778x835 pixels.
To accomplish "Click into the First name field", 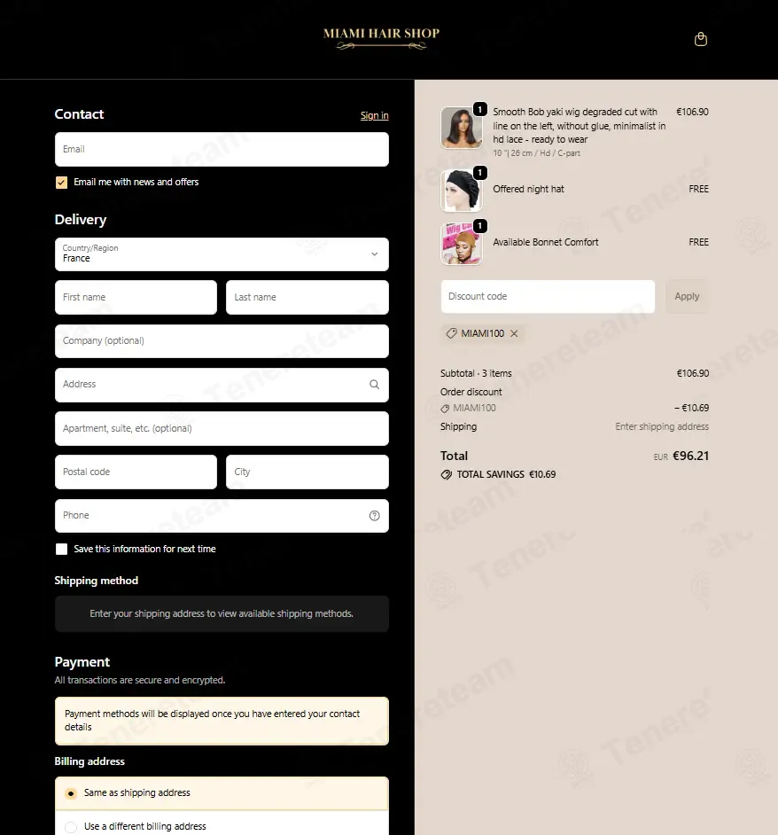I will point(136,297).
